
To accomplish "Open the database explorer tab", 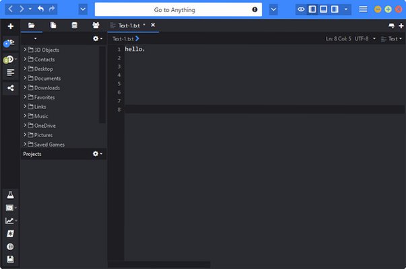I will click(74, 26).
